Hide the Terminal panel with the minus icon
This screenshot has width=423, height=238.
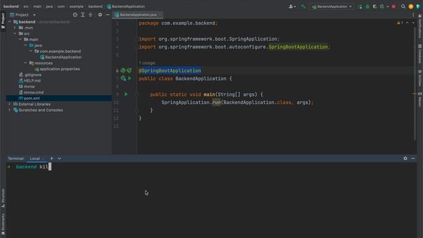[x=413, y=159]
